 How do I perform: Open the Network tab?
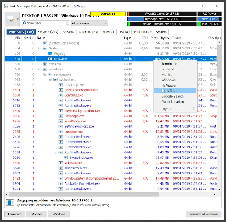pos(108,32)
